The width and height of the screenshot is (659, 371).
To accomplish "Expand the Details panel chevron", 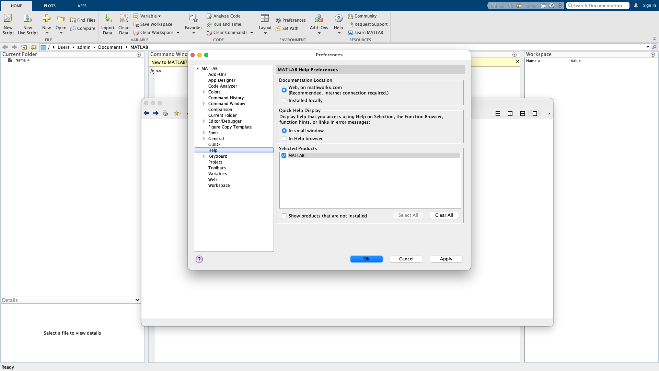I will point(137,300).
